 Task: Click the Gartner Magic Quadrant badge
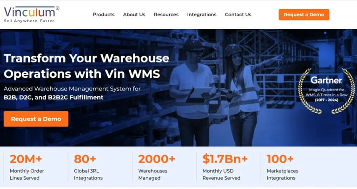[326, 91]
